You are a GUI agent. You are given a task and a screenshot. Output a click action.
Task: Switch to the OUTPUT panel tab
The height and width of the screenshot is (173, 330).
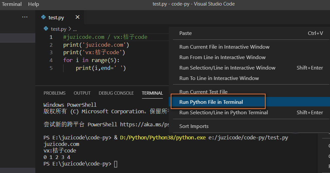tap(82, 93)
